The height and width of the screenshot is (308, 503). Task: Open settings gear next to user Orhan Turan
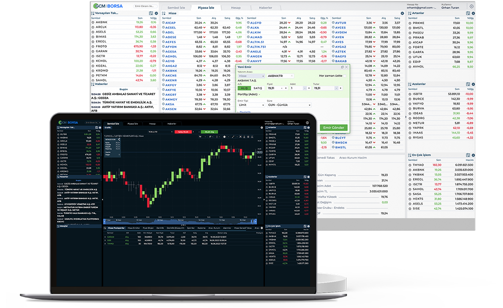click(471, 7)
